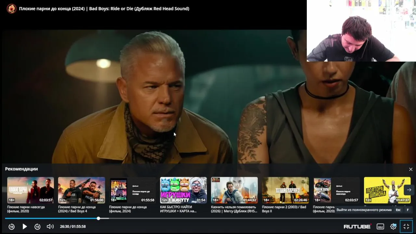Open 'Плохие парни до конца (фильм, 2024)' thumbnail
Image resolution: width=416 pixels, height=234 pixels.
click(x=133, y=190)
